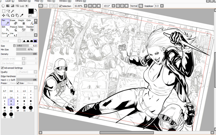Open the rotation angle dropdown
Viewport: 216px width, 135px height.
[113, 6]
